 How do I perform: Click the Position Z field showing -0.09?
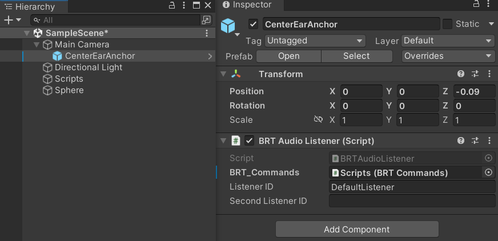(474, 92)
